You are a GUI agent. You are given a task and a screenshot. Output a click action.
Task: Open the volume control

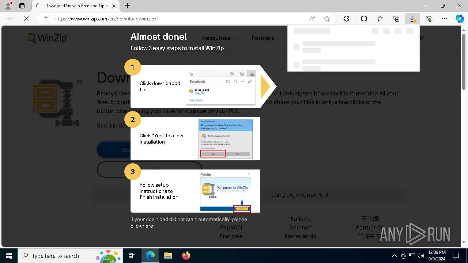tap(421, 256)
